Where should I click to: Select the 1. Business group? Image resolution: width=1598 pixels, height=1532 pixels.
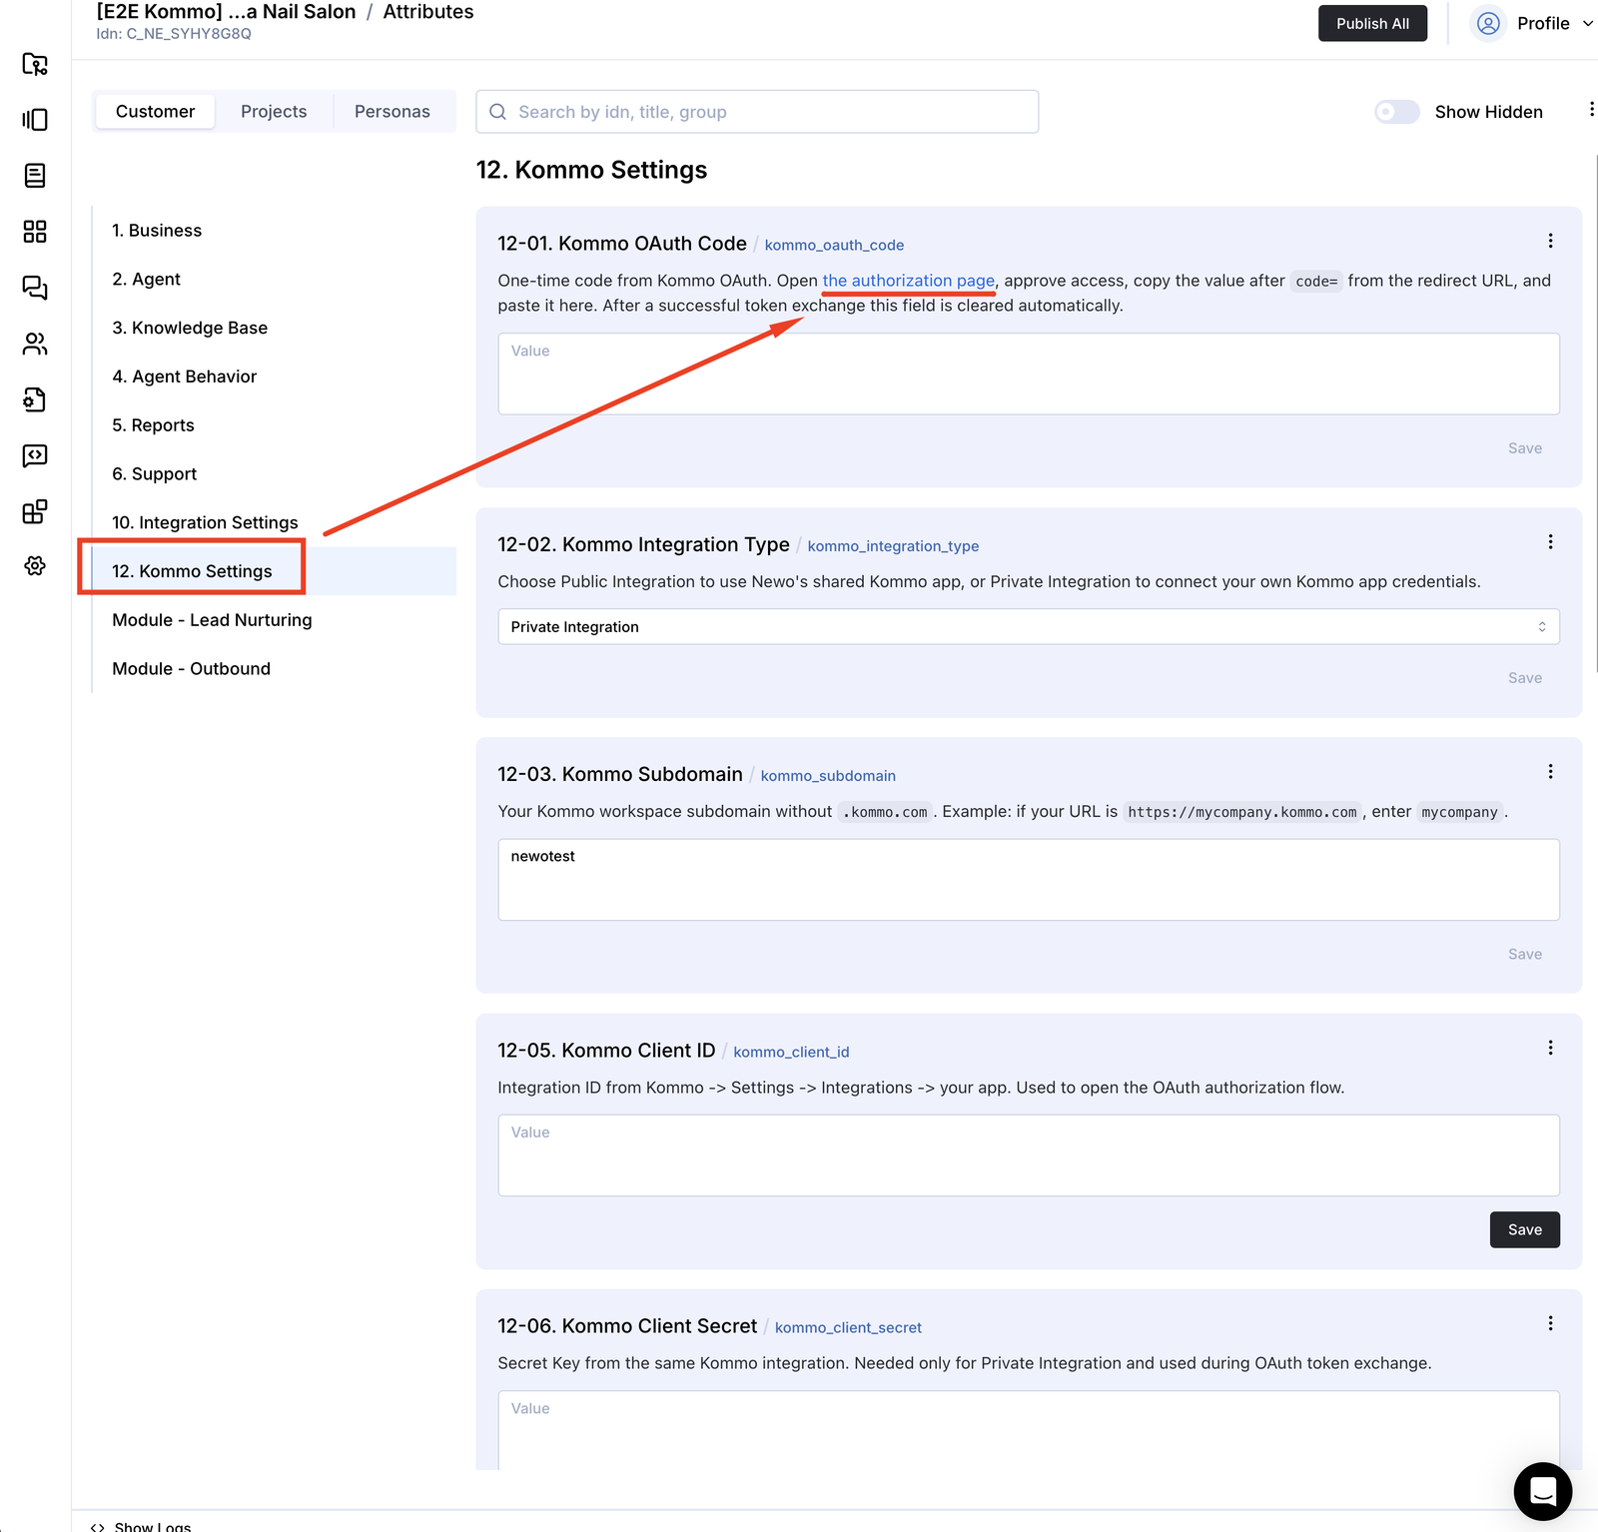157,231
